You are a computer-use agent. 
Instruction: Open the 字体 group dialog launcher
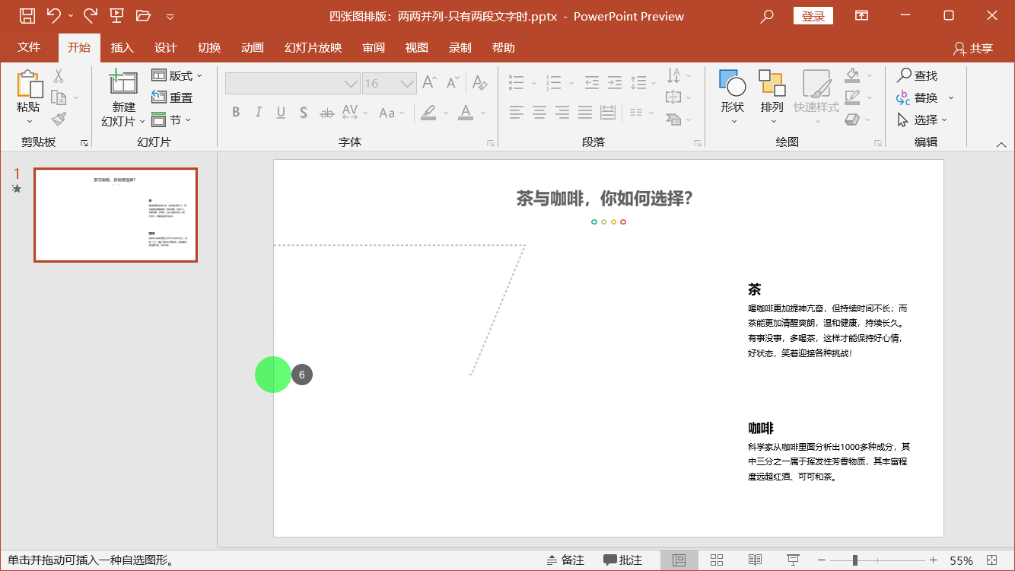click(x=491, y=143)
